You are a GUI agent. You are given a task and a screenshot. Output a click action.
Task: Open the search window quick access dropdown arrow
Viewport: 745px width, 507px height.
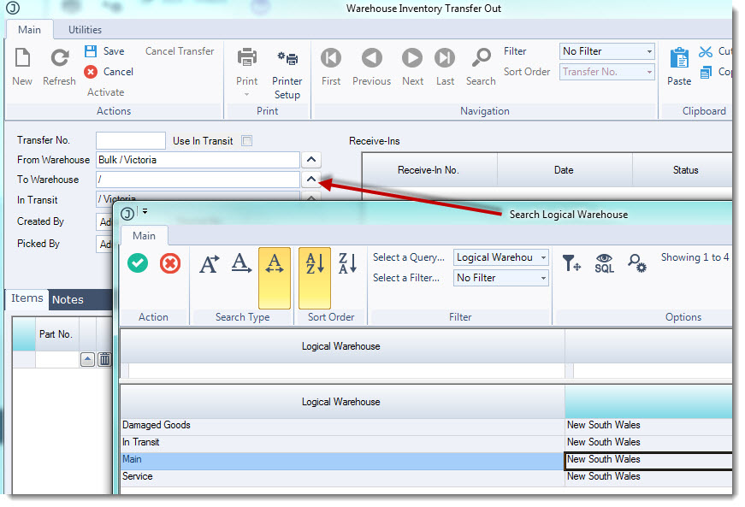tap(145, 211)
